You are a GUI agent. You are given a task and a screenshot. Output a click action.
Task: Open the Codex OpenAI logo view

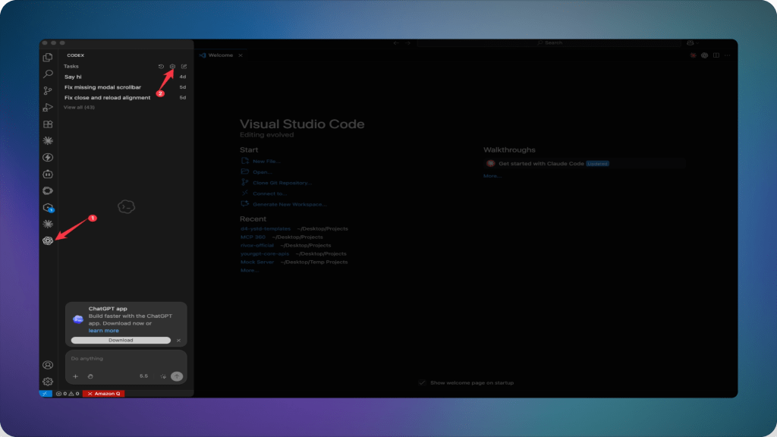tap(48, 241)
